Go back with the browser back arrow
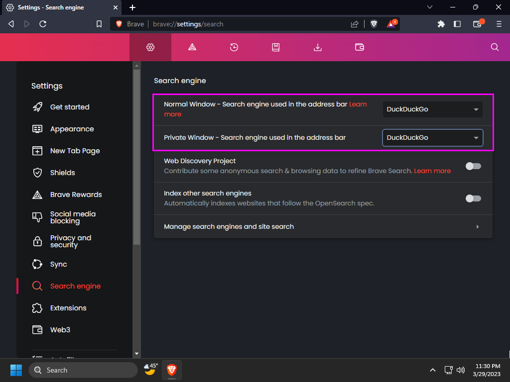This screenshot has width=510, height=382. (x=11, y=24)
